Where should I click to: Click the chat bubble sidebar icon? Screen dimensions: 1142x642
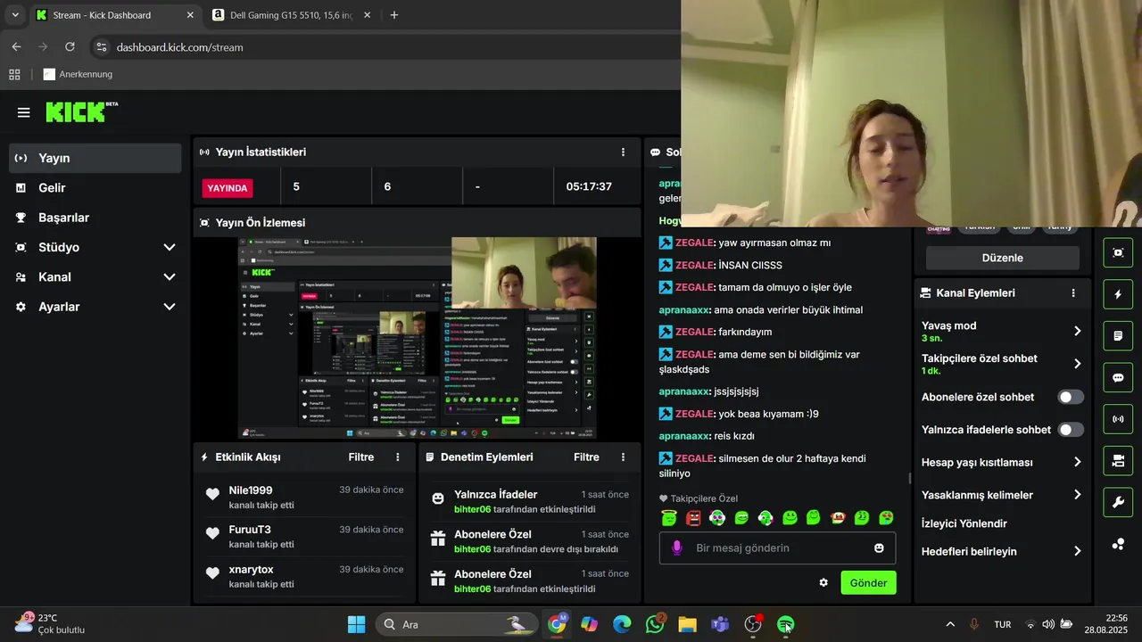[x=1118, y=377]
